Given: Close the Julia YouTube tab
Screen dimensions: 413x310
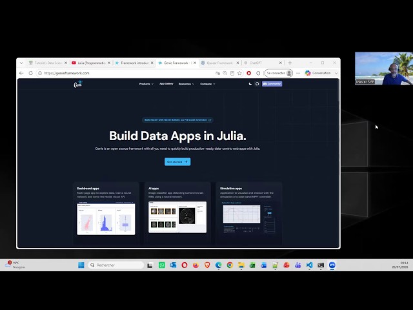Looking at the screenshot, I should click(109, 63).
